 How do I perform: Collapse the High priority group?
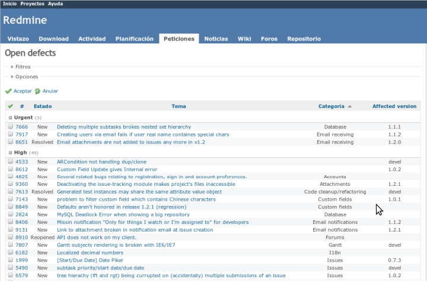(x=10, y=153)
